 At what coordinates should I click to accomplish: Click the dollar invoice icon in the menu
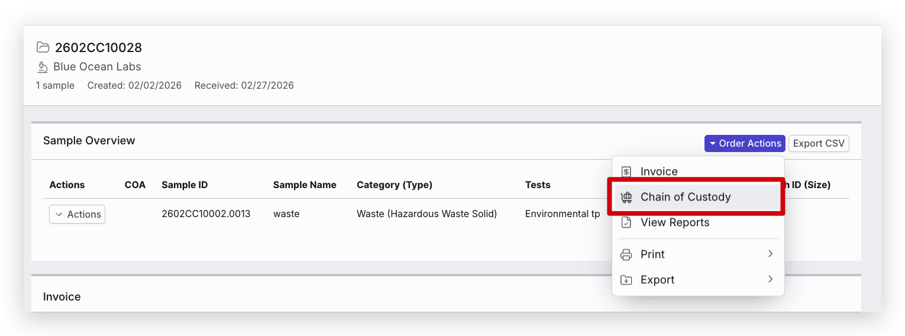coord(626,172)
